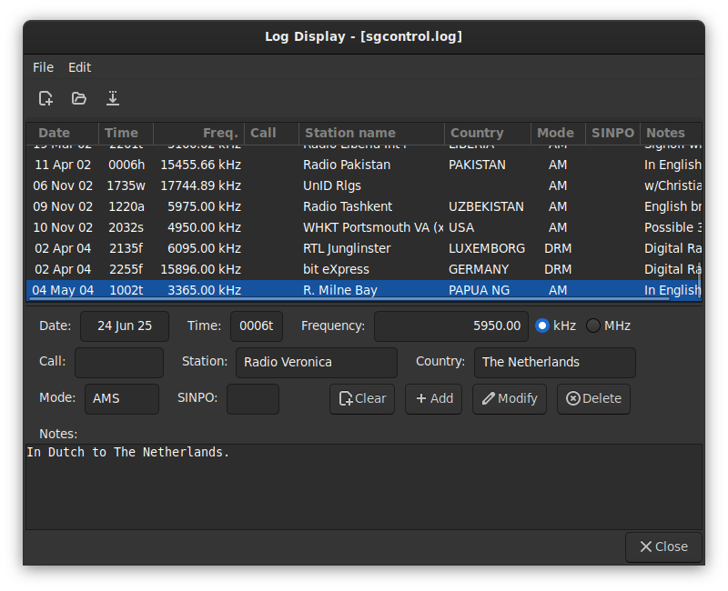Select the bit eXpress log row

pyautogui.click(x=363, y=269)
